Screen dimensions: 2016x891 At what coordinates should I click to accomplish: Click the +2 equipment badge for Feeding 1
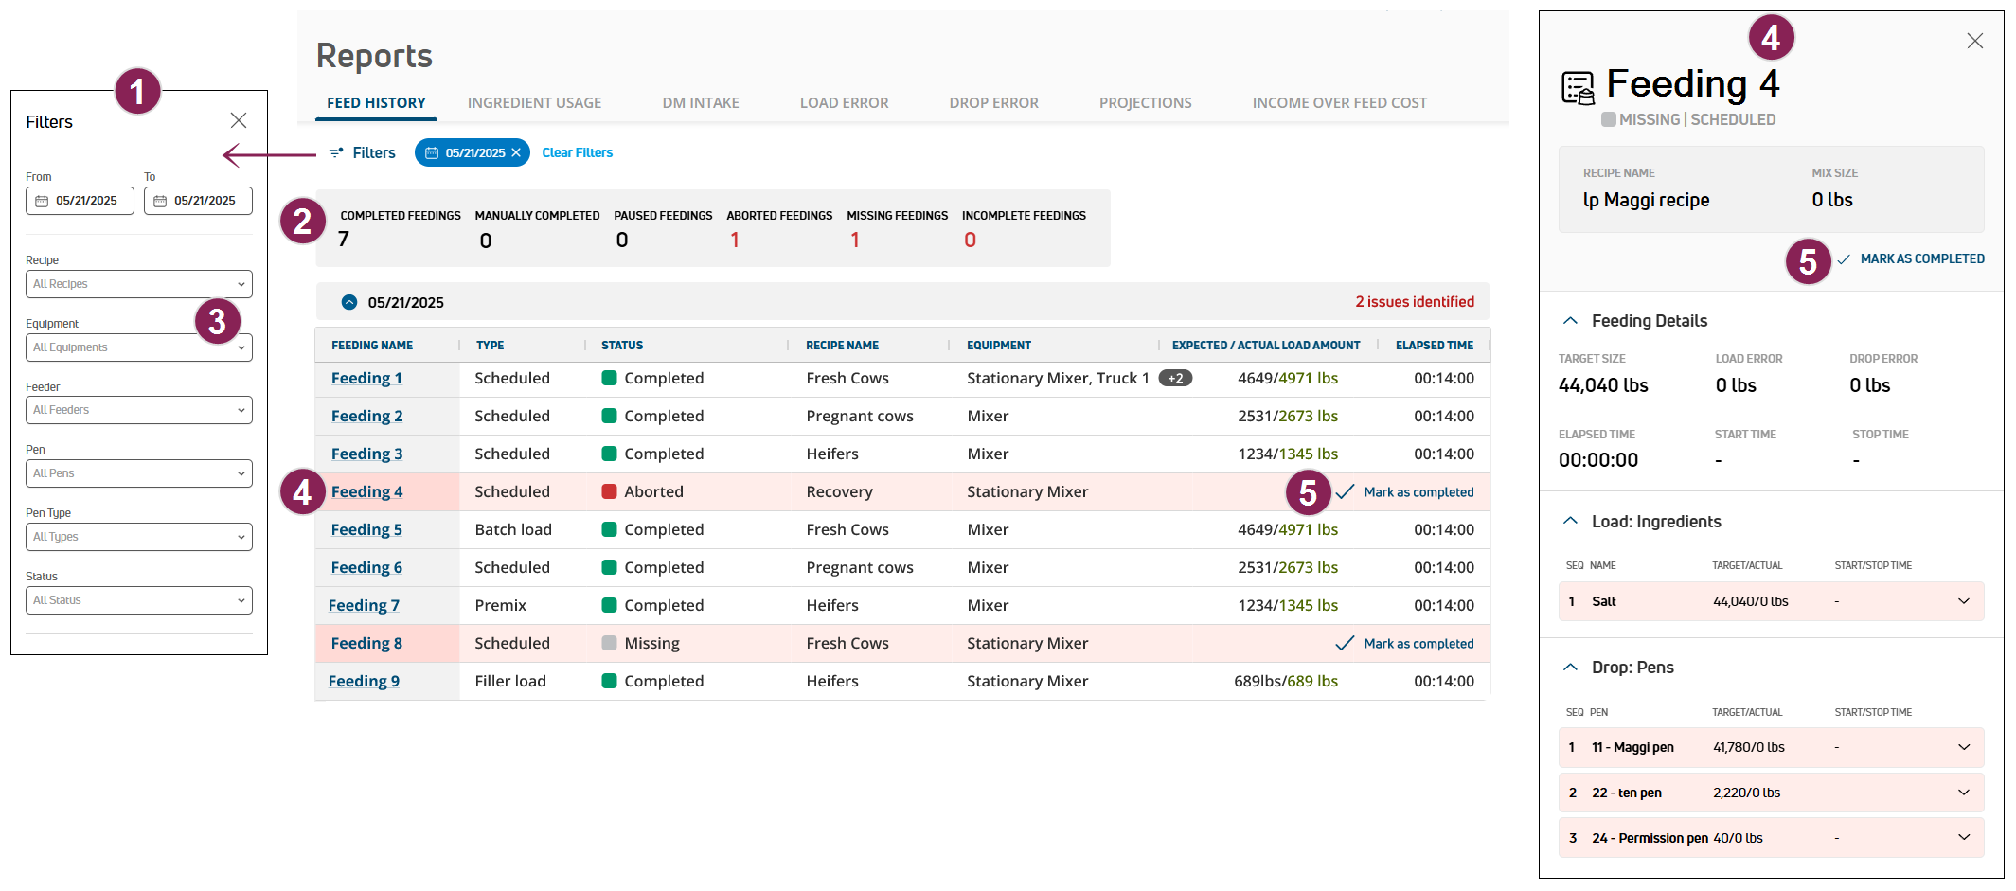[x=1175, y=378]
